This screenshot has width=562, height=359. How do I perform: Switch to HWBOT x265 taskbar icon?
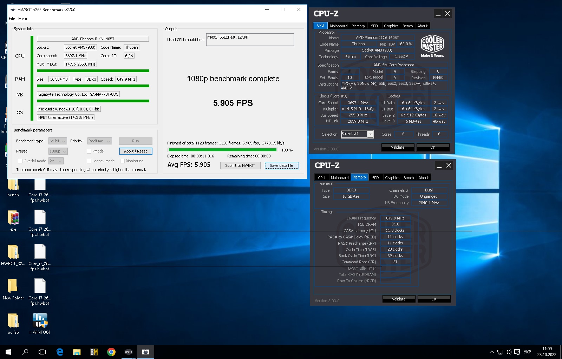pyautogui.click(x=145, y=352)
